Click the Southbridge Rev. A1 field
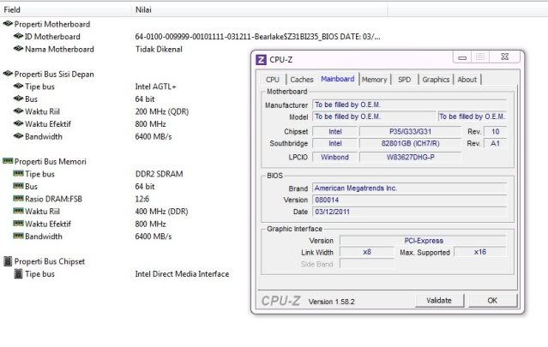Viewport: 548px width, 347px height. click(495, 143)
